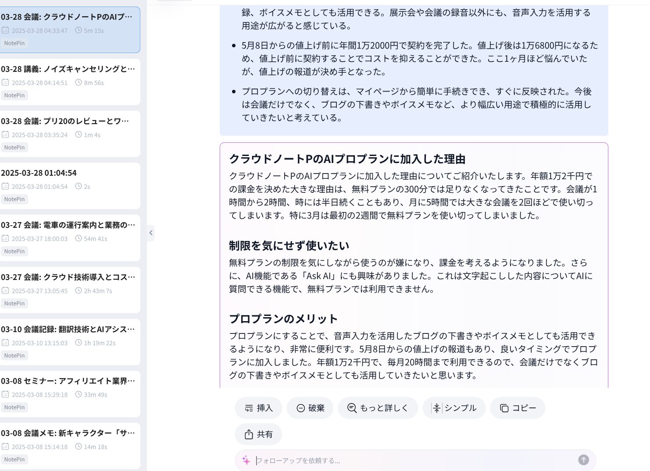The image size is (650, 471).
Task: Click NotePin tag on the クラウドノートP note
Action: [x=14, y=43]
